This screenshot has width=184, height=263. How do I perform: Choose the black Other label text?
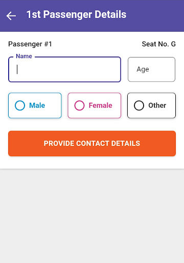coord(157,105)
